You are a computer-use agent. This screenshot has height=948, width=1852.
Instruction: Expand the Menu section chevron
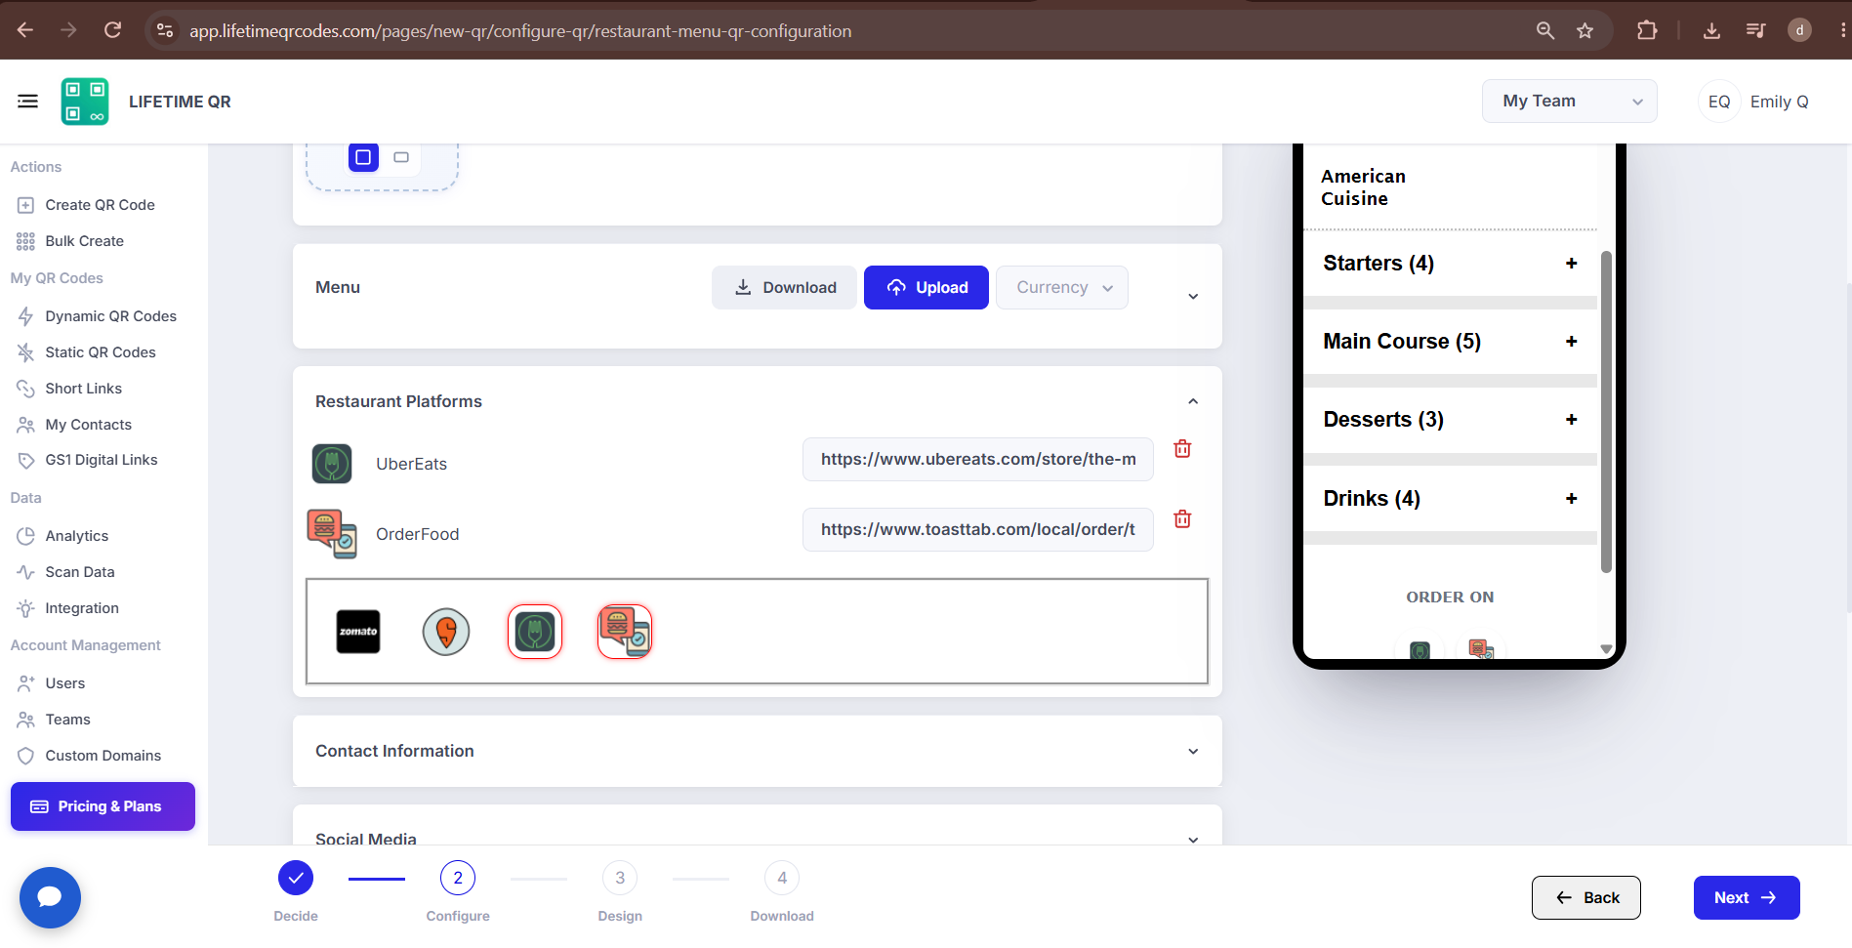1193,296
